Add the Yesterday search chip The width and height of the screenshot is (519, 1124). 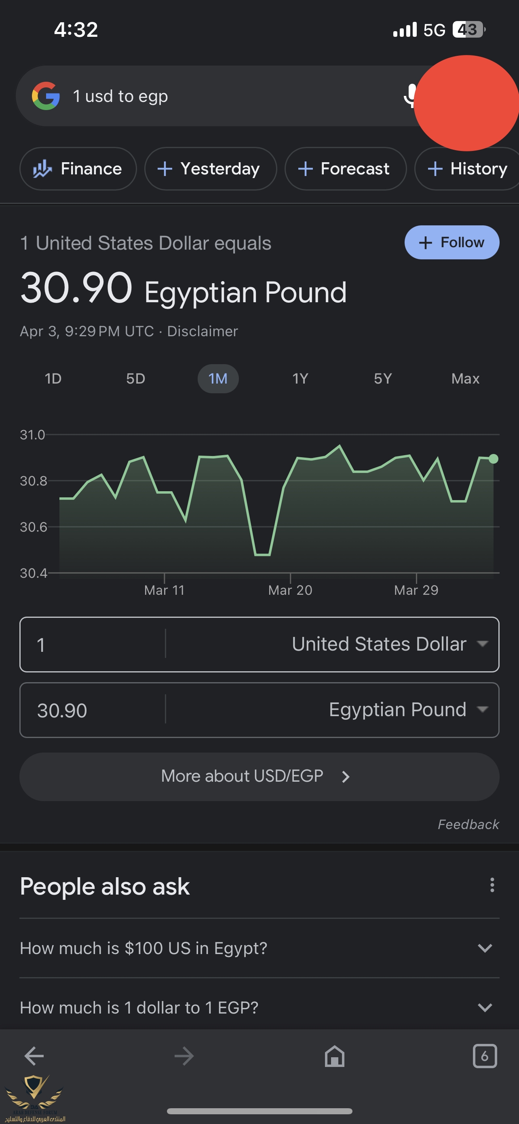[x=211, y=168]
